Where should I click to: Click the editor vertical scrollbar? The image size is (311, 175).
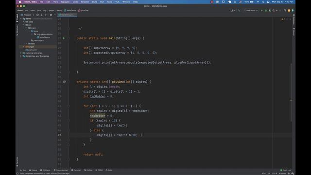pyautogui.click(x=291, y=92)
